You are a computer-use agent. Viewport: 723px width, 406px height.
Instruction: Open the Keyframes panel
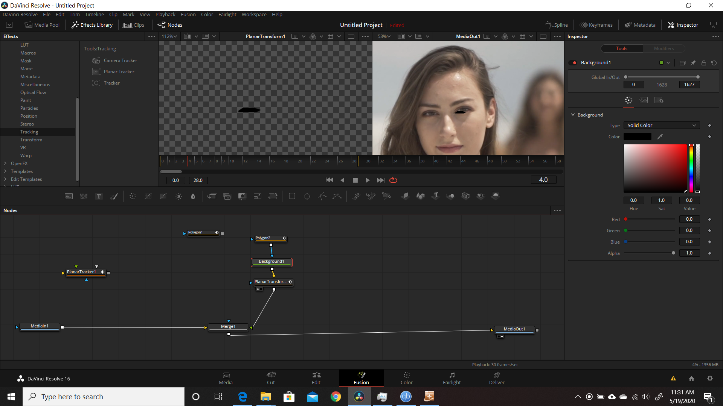(x=596, y=25)
